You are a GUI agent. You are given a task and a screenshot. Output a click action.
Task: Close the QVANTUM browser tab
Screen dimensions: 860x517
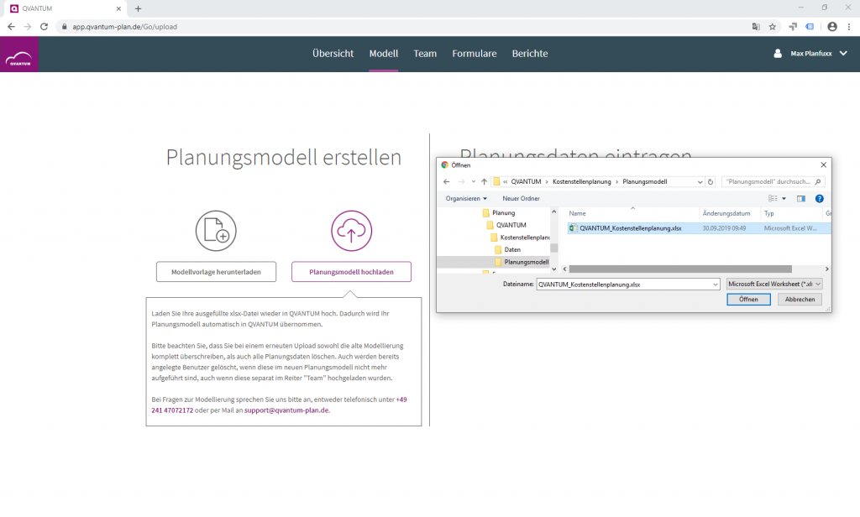click(x=118, y=8)
